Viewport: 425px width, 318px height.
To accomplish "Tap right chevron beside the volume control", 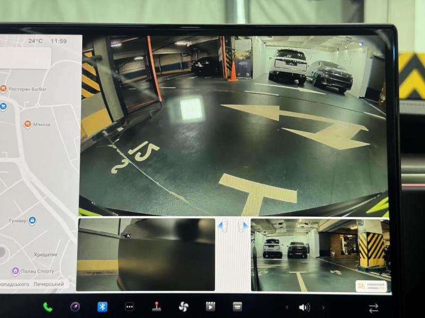I will [323, 306].
